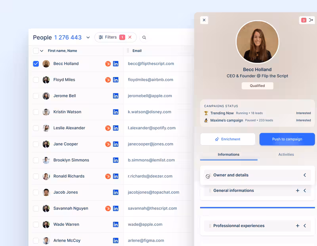
Task: Add entry to Professionnal experiences with plus
Action: 298,226
